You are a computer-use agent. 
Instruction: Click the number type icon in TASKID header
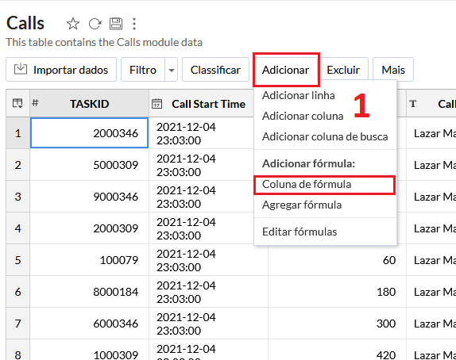point(35,102)
